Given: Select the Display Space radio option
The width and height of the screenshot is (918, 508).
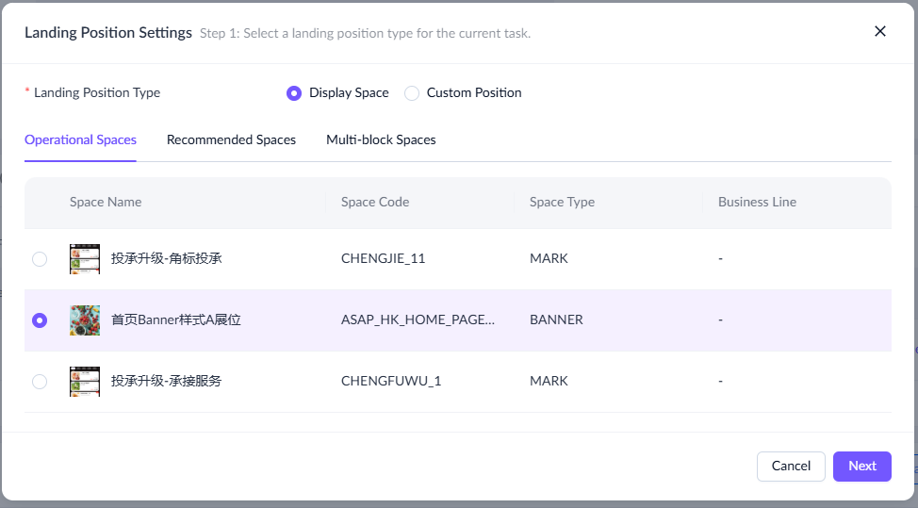Looking at the screenshot, I should [x=294, y=93].
